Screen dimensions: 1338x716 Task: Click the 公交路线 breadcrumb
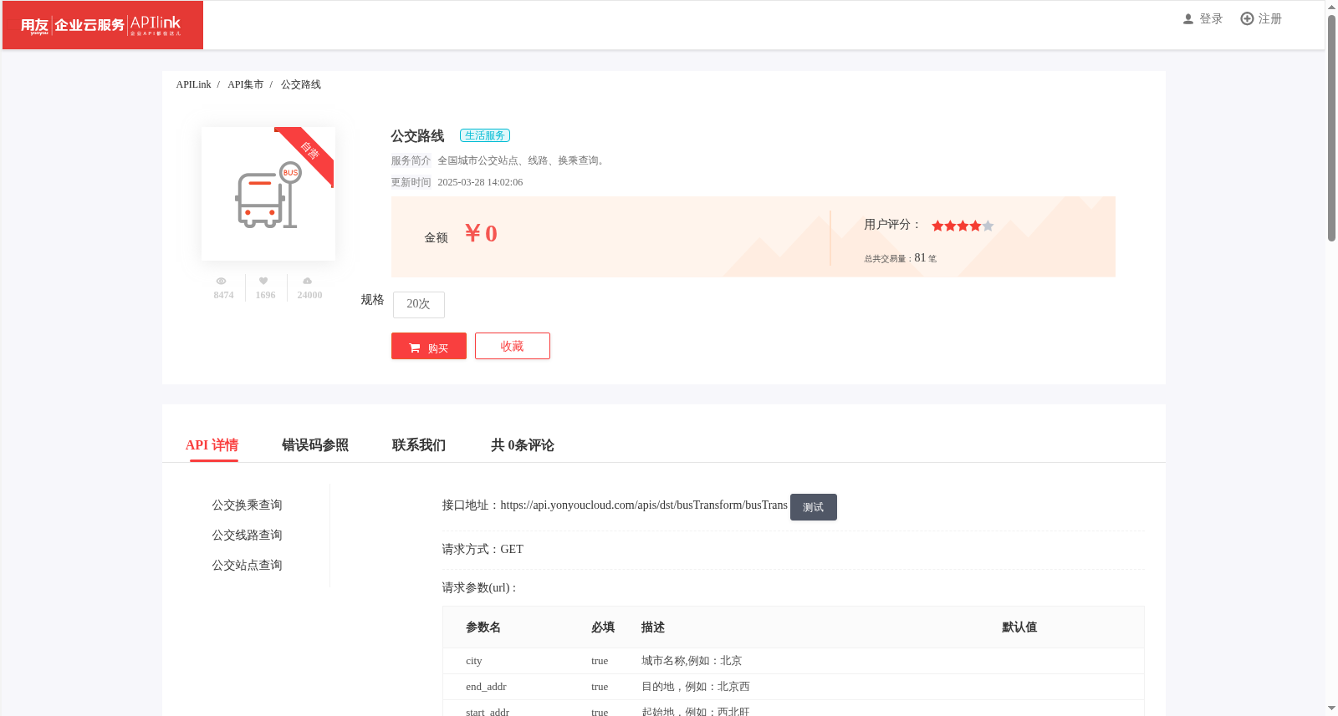click(x=301, y=84)
